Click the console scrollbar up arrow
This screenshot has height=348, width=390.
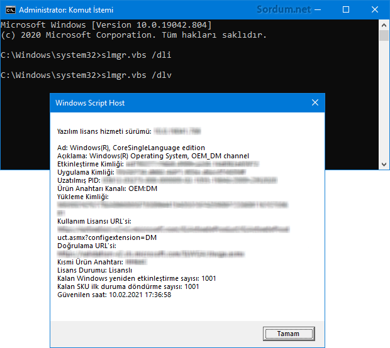tap(384, 25)
